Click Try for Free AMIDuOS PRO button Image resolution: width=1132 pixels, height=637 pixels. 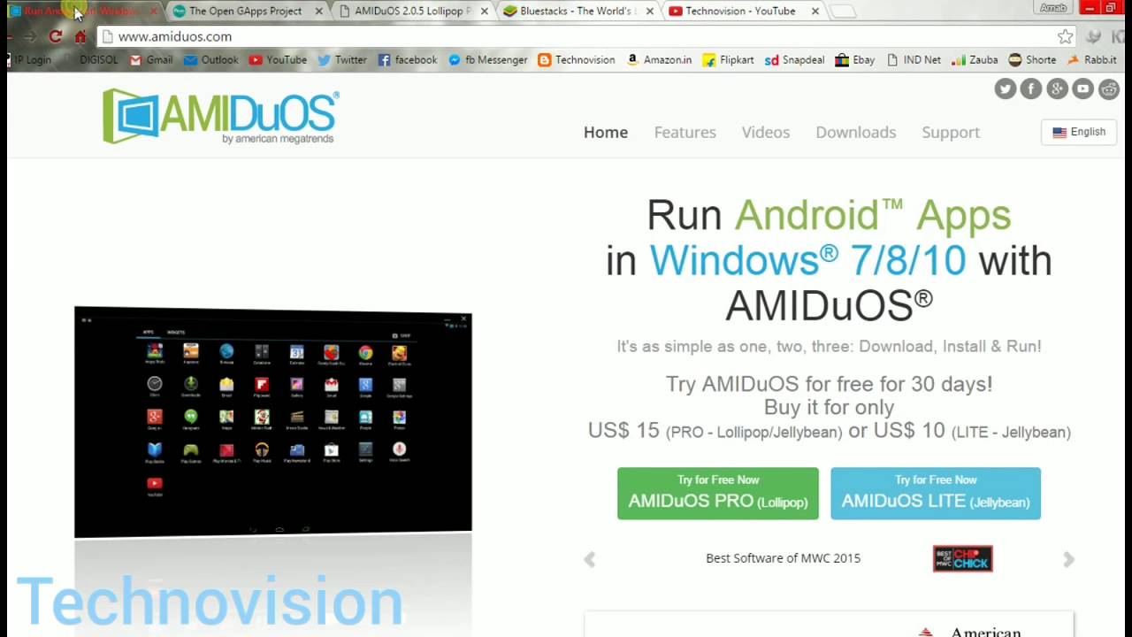click(718, 493)
